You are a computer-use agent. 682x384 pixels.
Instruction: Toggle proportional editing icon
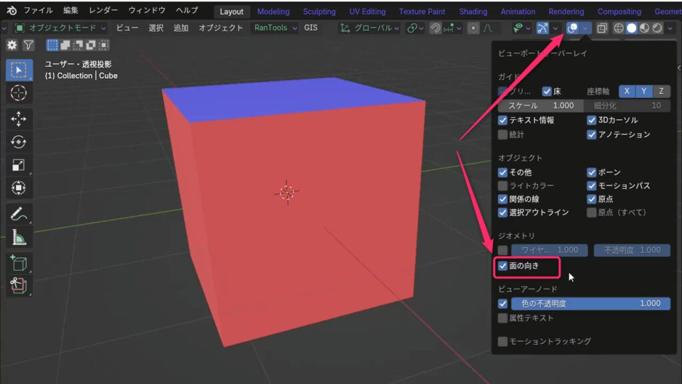[x=474, y=28]
